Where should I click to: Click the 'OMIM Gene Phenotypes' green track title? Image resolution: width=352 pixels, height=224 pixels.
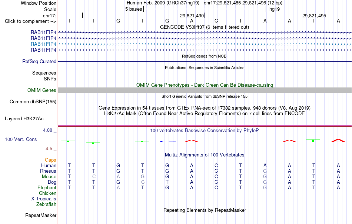[205, 85]
